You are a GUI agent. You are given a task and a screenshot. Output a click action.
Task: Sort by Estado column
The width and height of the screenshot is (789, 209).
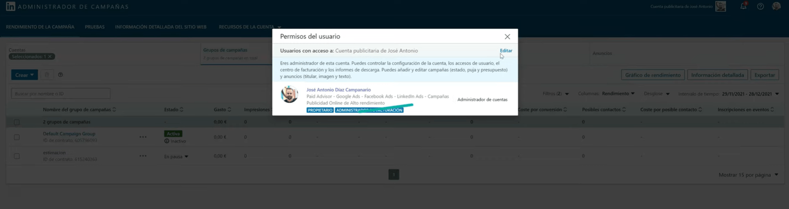174,109
